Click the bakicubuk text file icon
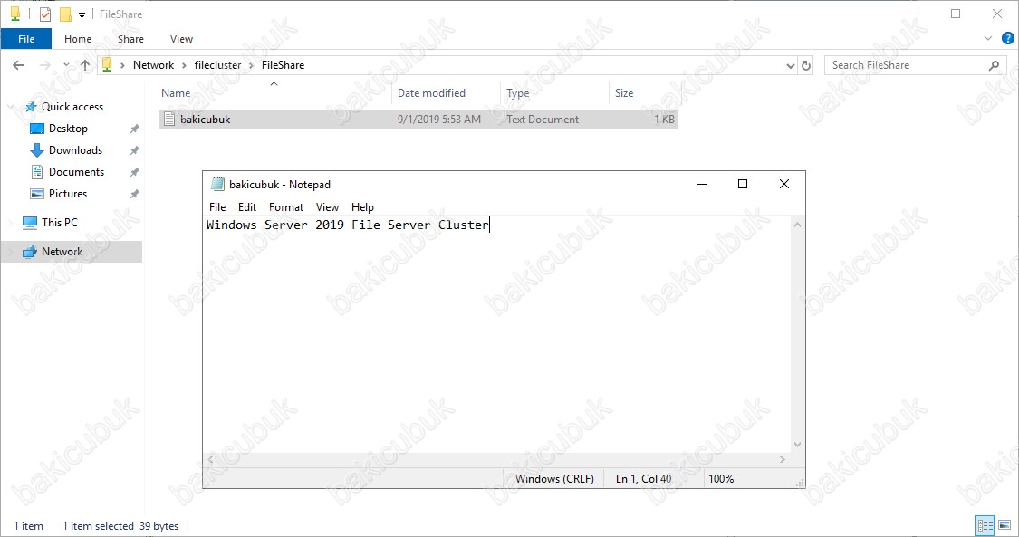Viewport: 1019px width, 537px height. coord(169,119)
